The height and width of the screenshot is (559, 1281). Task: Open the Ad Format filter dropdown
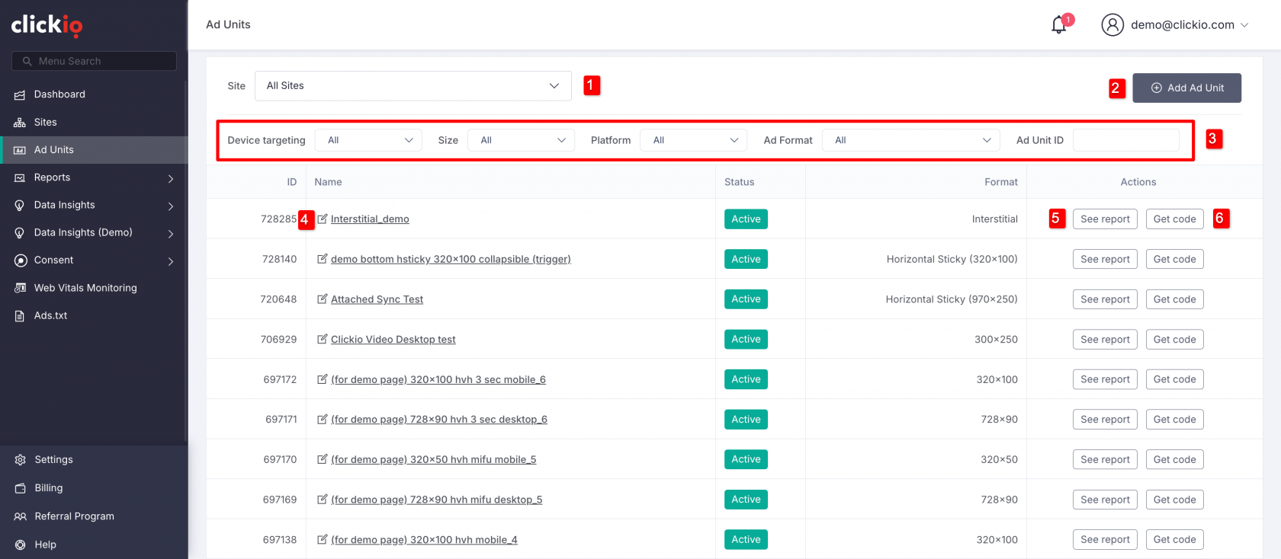911,140
